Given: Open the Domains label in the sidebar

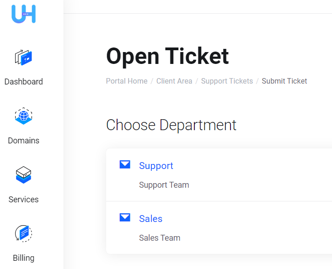Looking at the screenshot, I should (24, 141).
